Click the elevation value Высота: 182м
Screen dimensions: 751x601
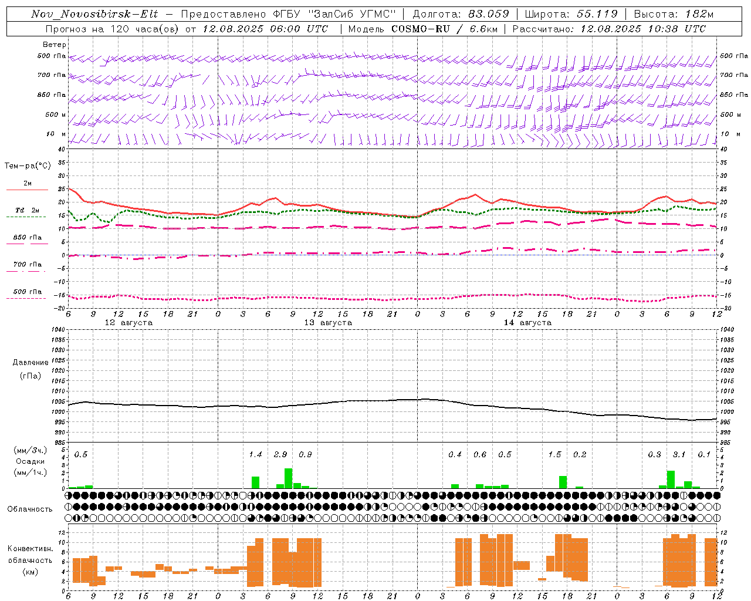(674, 14)
